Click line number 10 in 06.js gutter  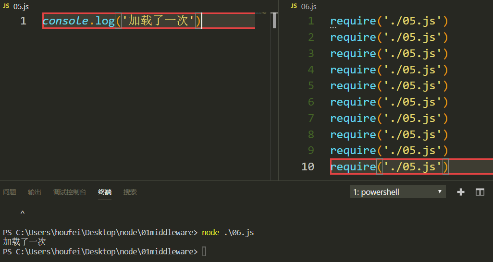coord(308,167)
